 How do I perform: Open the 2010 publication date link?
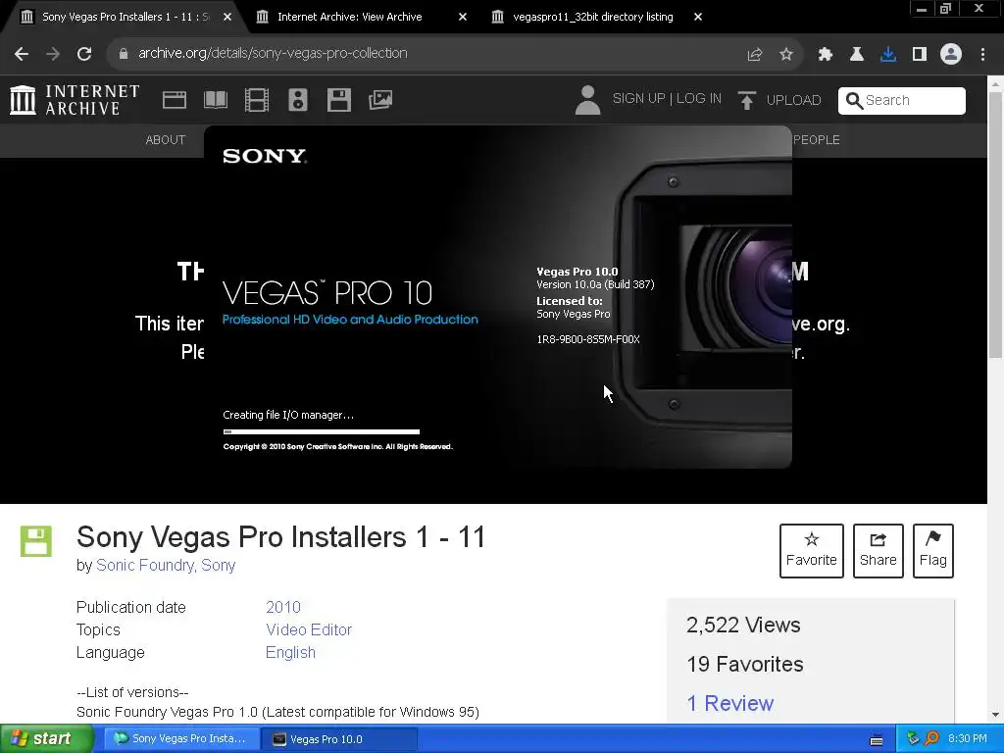click(283, 607)
